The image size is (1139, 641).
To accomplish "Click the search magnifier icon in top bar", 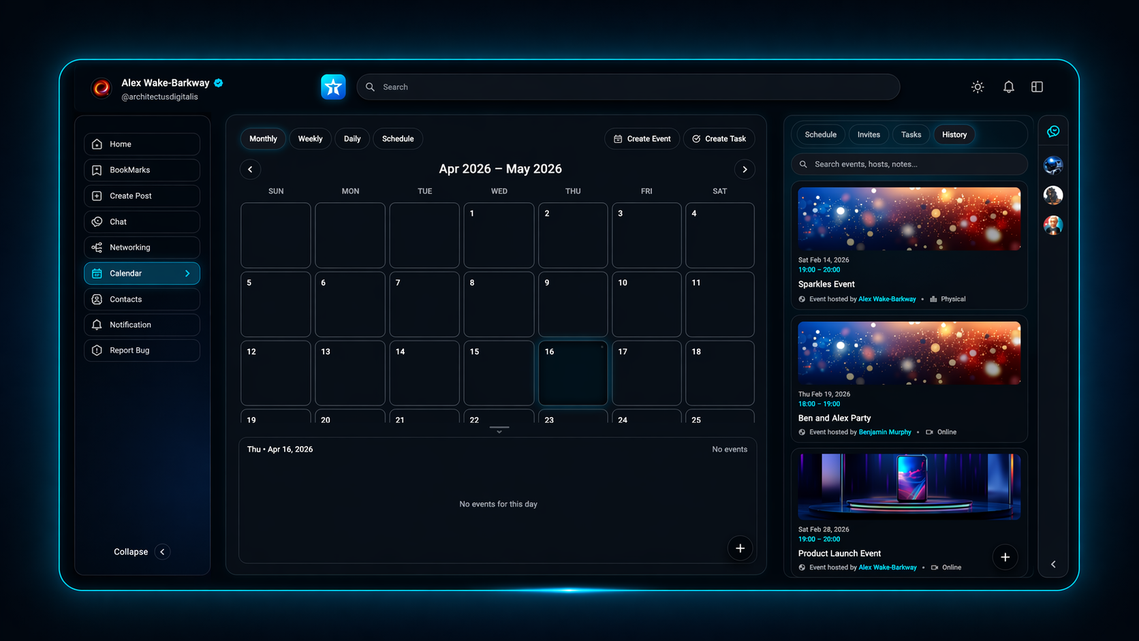I will click(x=371, y=87).
